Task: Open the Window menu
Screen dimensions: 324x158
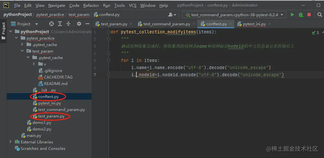Action: 148,6
